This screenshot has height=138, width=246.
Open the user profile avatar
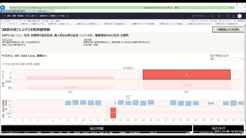pos(240,16)
